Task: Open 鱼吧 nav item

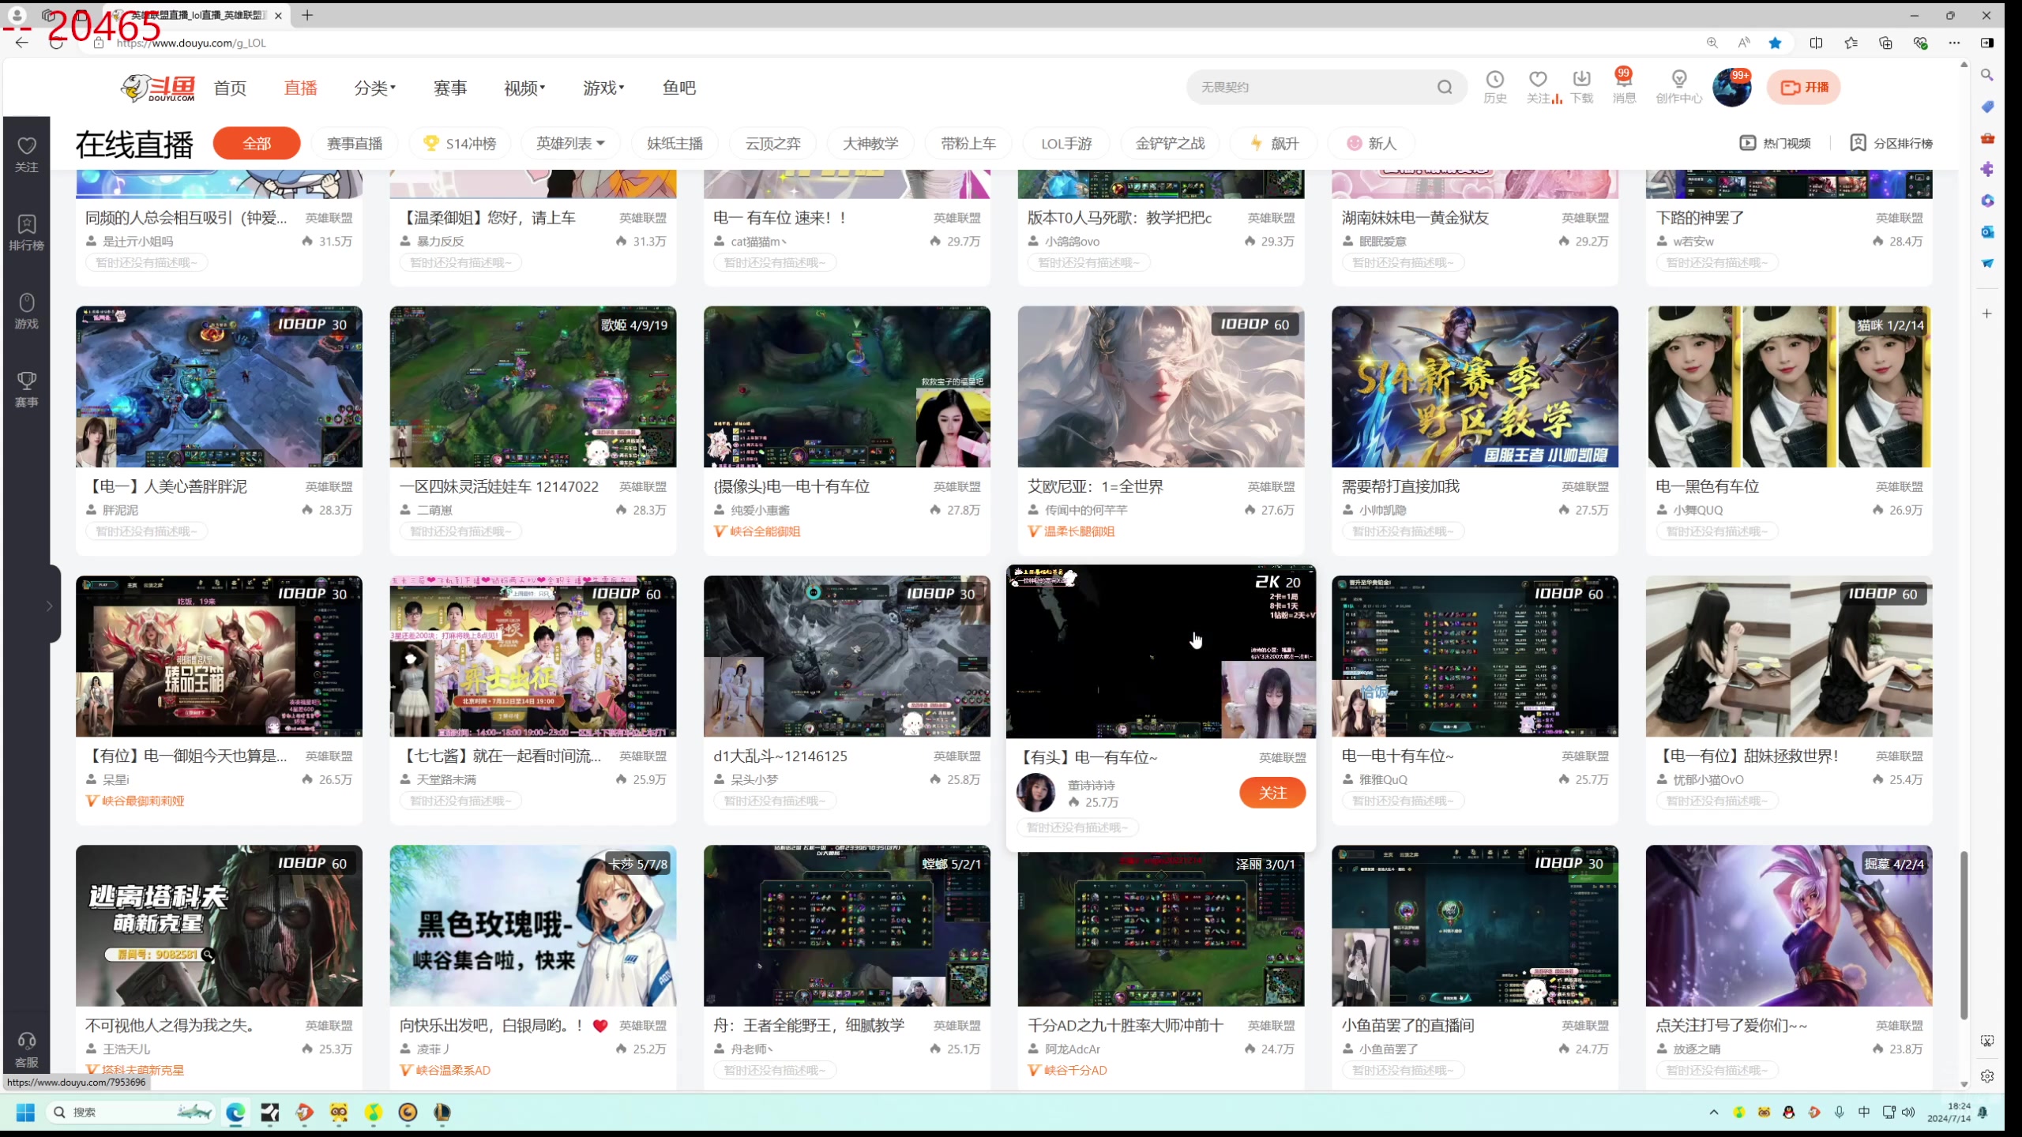Action: pos(679,88)
